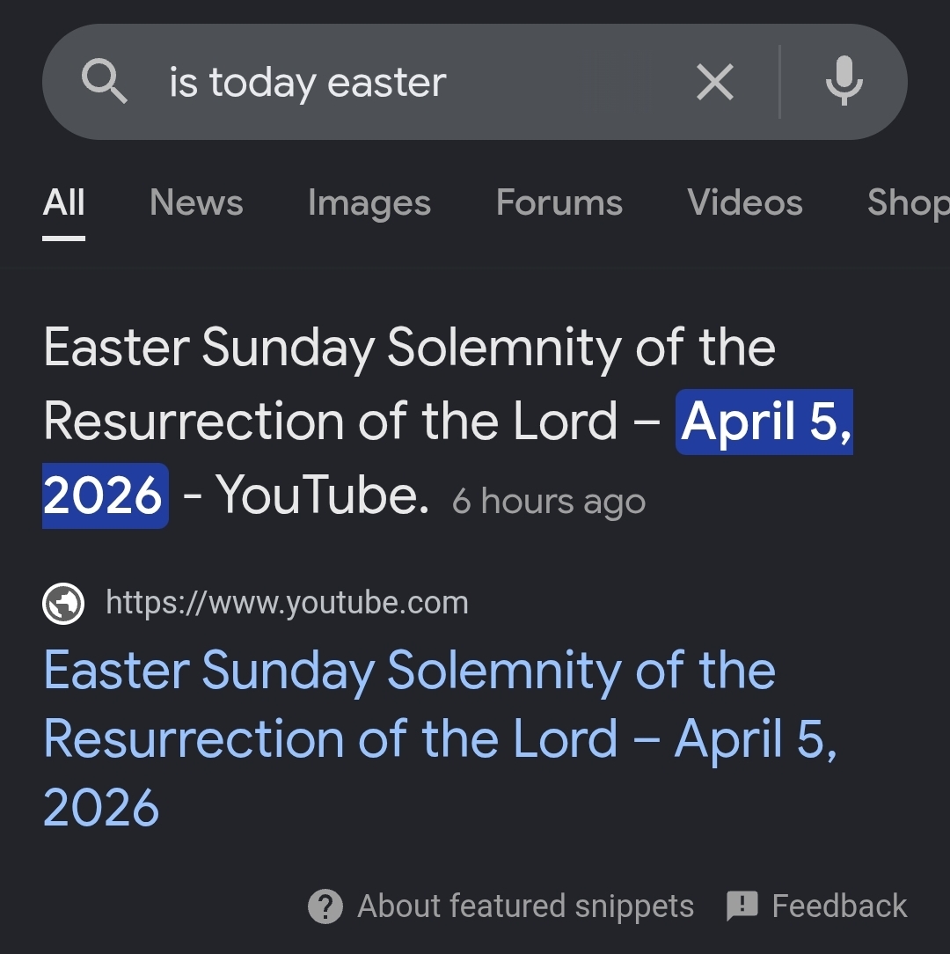Click the magnifying glass search icon
This screenshot has height=954, width=950.
point(105,83)
